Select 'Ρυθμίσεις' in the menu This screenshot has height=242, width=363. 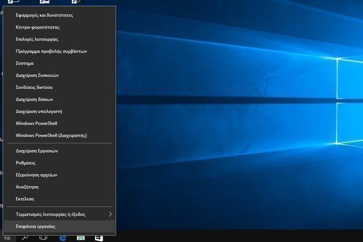[x=59, y=163]
